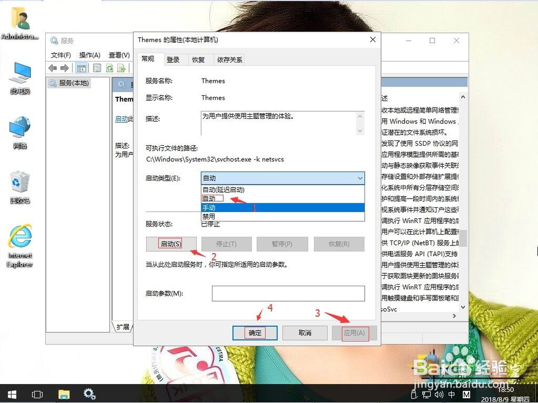Select the Internet Explorer desktop icon
538x403 pixels.
click(20, 246)
